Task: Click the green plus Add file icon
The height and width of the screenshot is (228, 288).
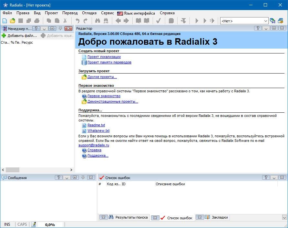Action: point(4,36)
